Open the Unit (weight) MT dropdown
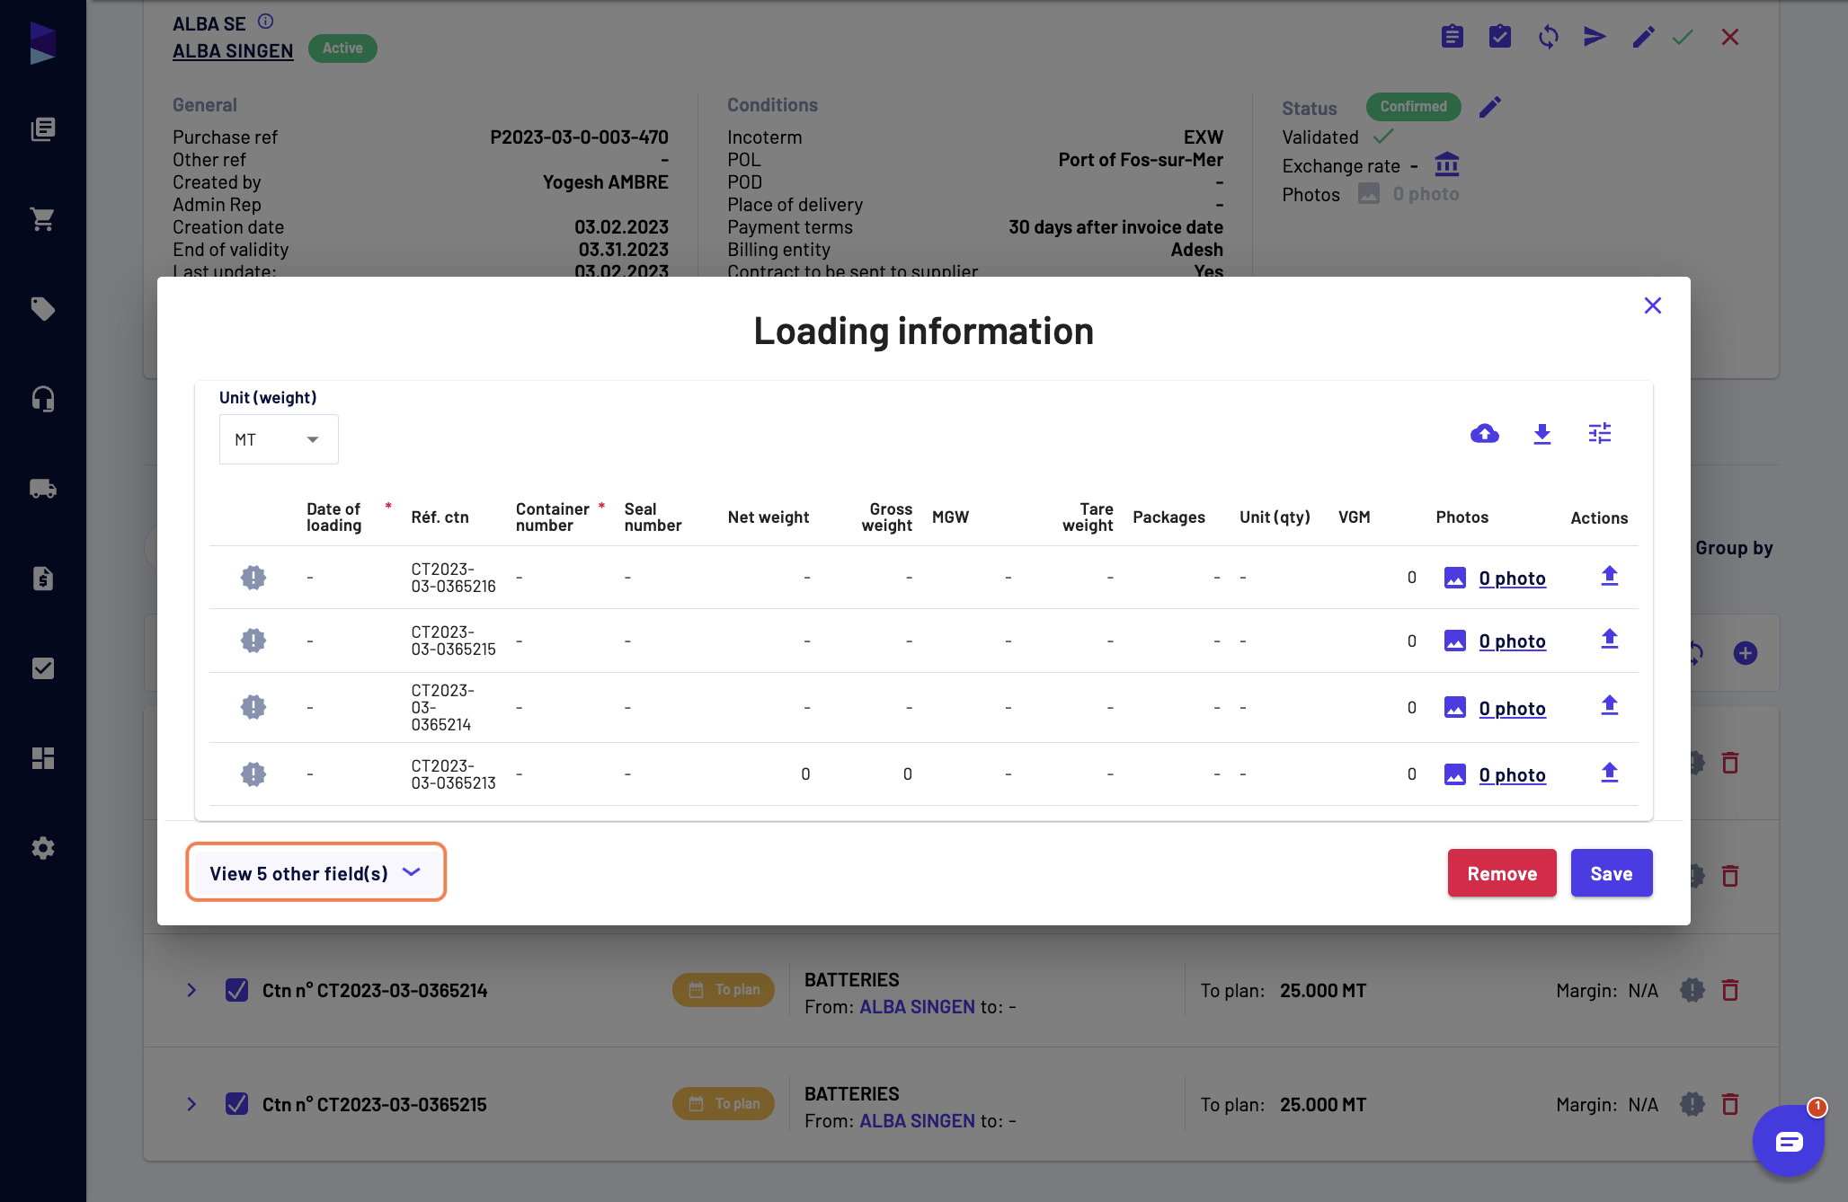The width and height of the screenshot is (1848, 1202). (279, 439)
